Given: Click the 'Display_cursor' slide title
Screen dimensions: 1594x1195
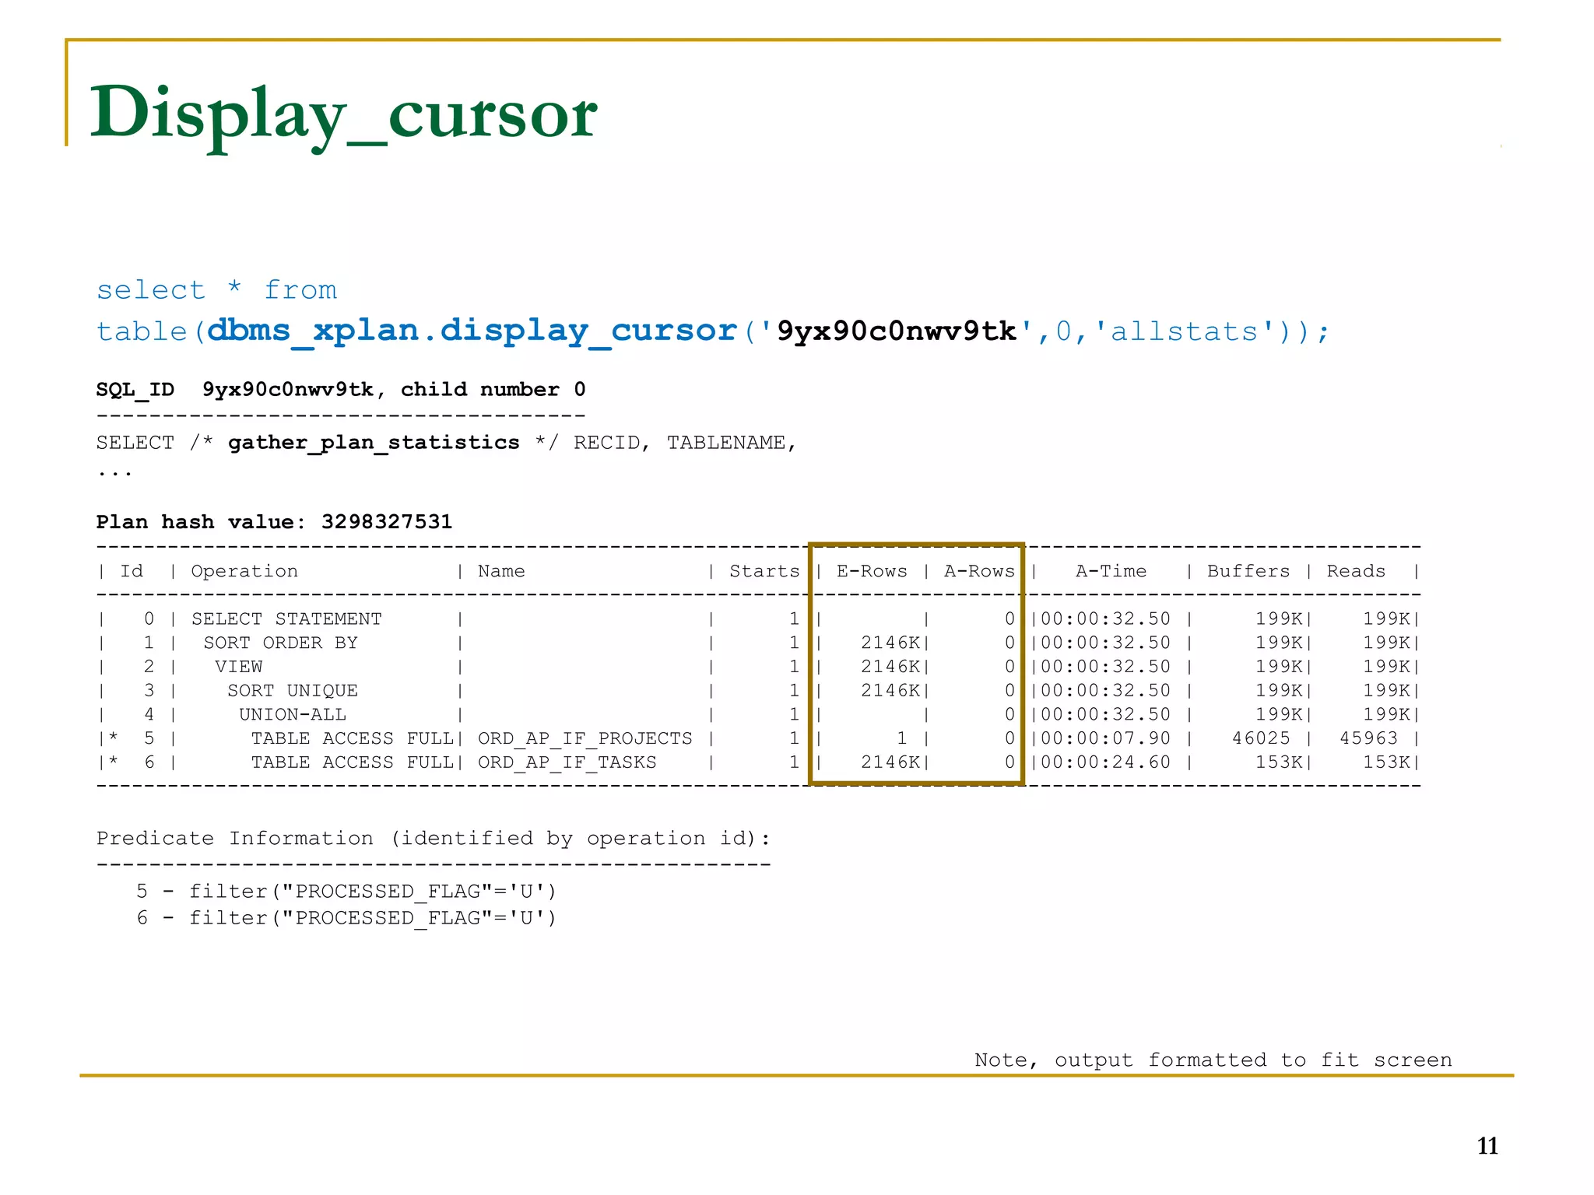Looking at the screenshot, I should (343, 115).
